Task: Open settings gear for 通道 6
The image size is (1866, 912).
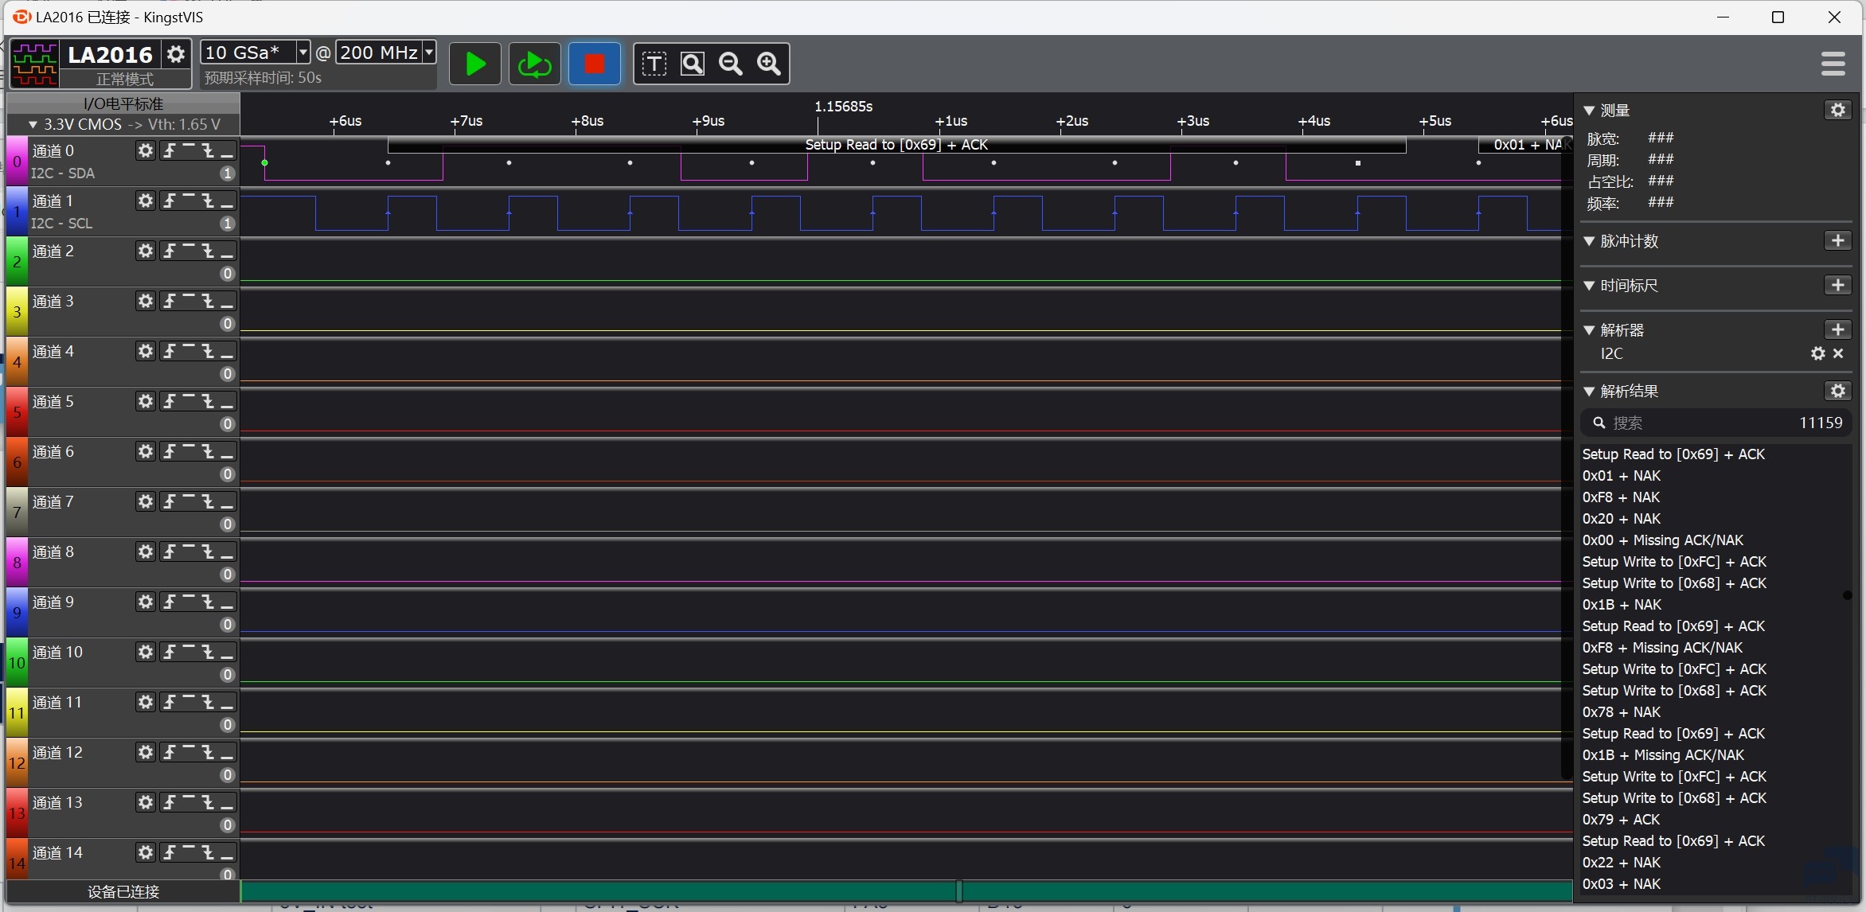Action: coord(145,451)
